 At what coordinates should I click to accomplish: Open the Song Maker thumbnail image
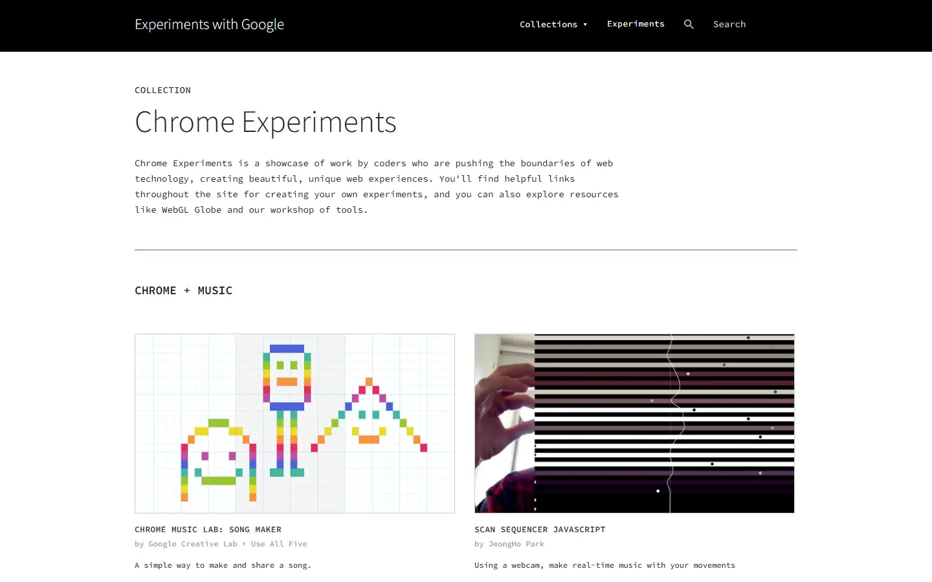tap(294, 424)
